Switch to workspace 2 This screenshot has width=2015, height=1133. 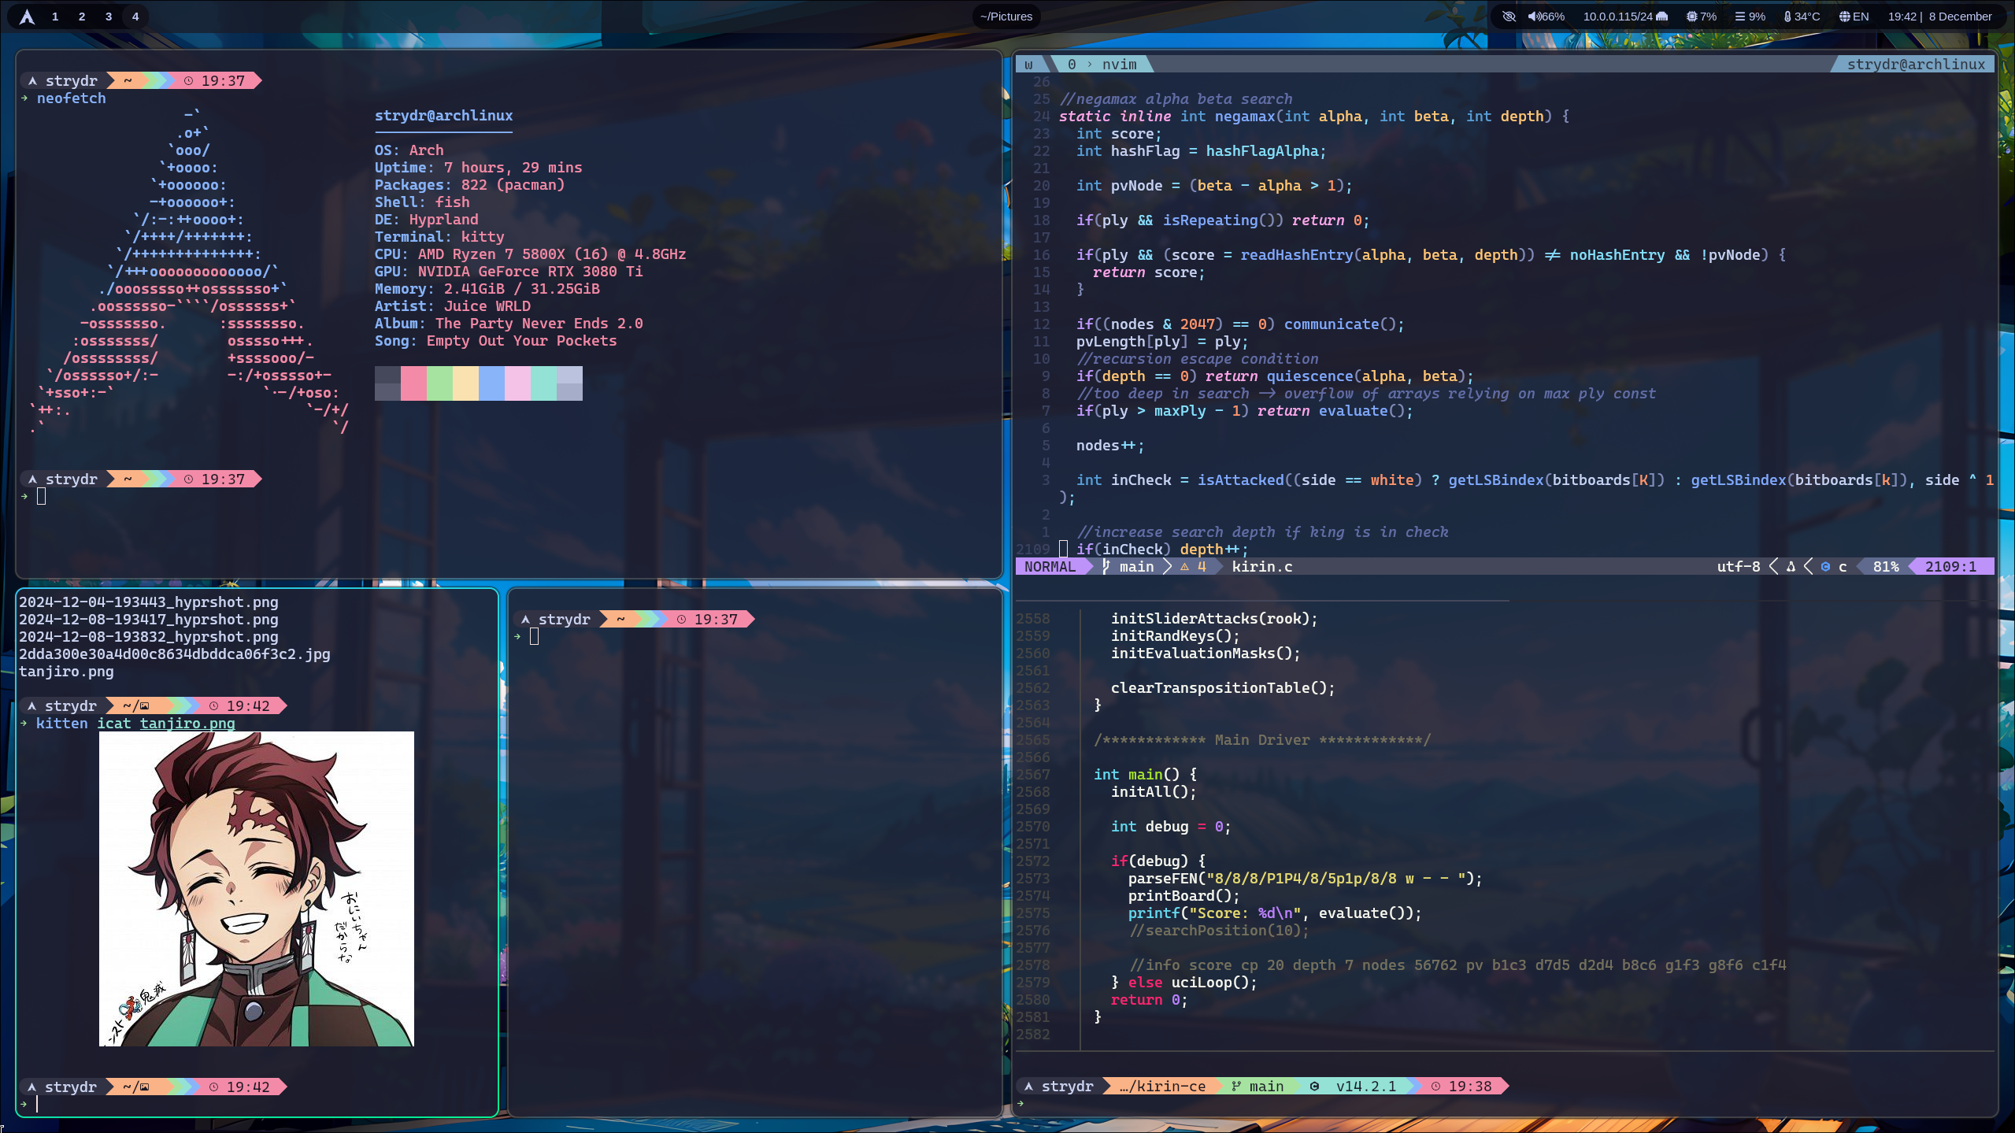(x=82, y=17)
